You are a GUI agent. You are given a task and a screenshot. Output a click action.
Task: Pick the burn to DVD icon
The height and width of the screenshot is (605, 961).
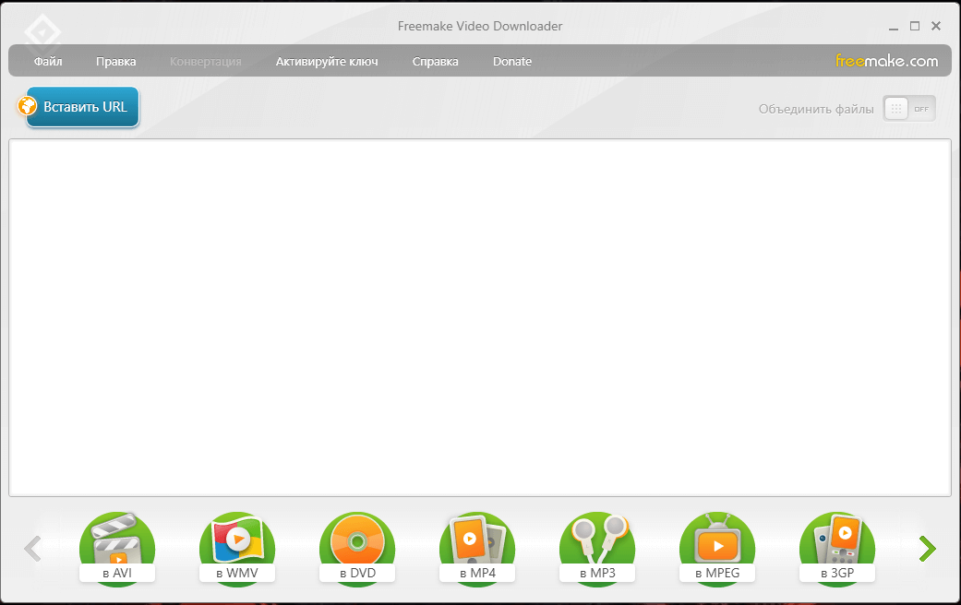[357, 550]
